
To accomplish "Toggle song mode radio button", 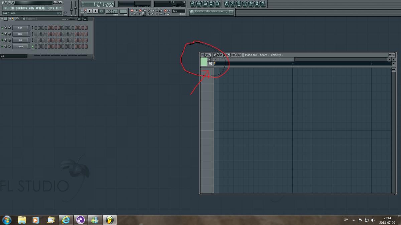I will click(x=85, y=12).
